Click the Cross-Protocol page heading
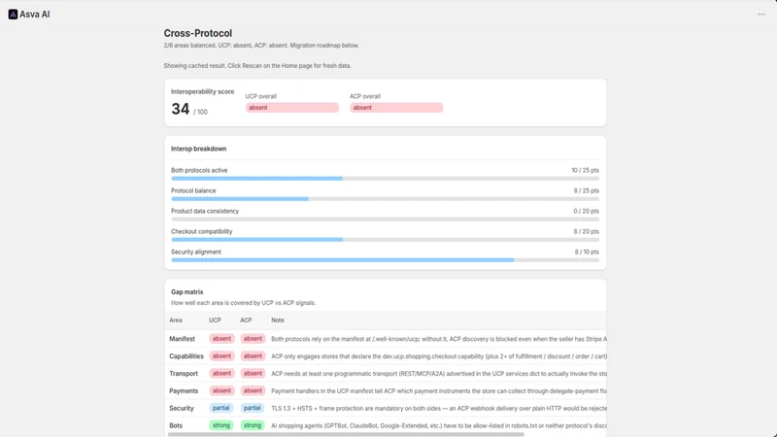Screen dimensions: 777x437 [198, 33]
